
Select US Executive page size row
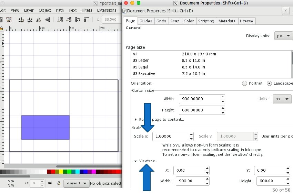(x=211, y=74)
